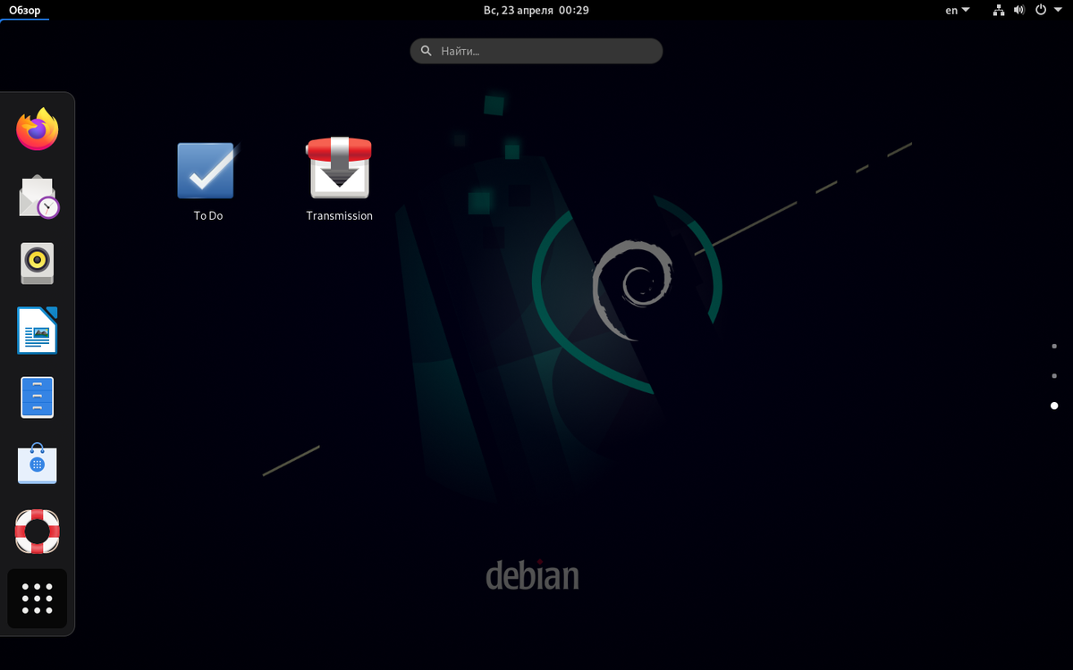Click the search field 'Найти'
Image resolution: width=1073 pixels, height=670 pixels.
click(536, 51)
